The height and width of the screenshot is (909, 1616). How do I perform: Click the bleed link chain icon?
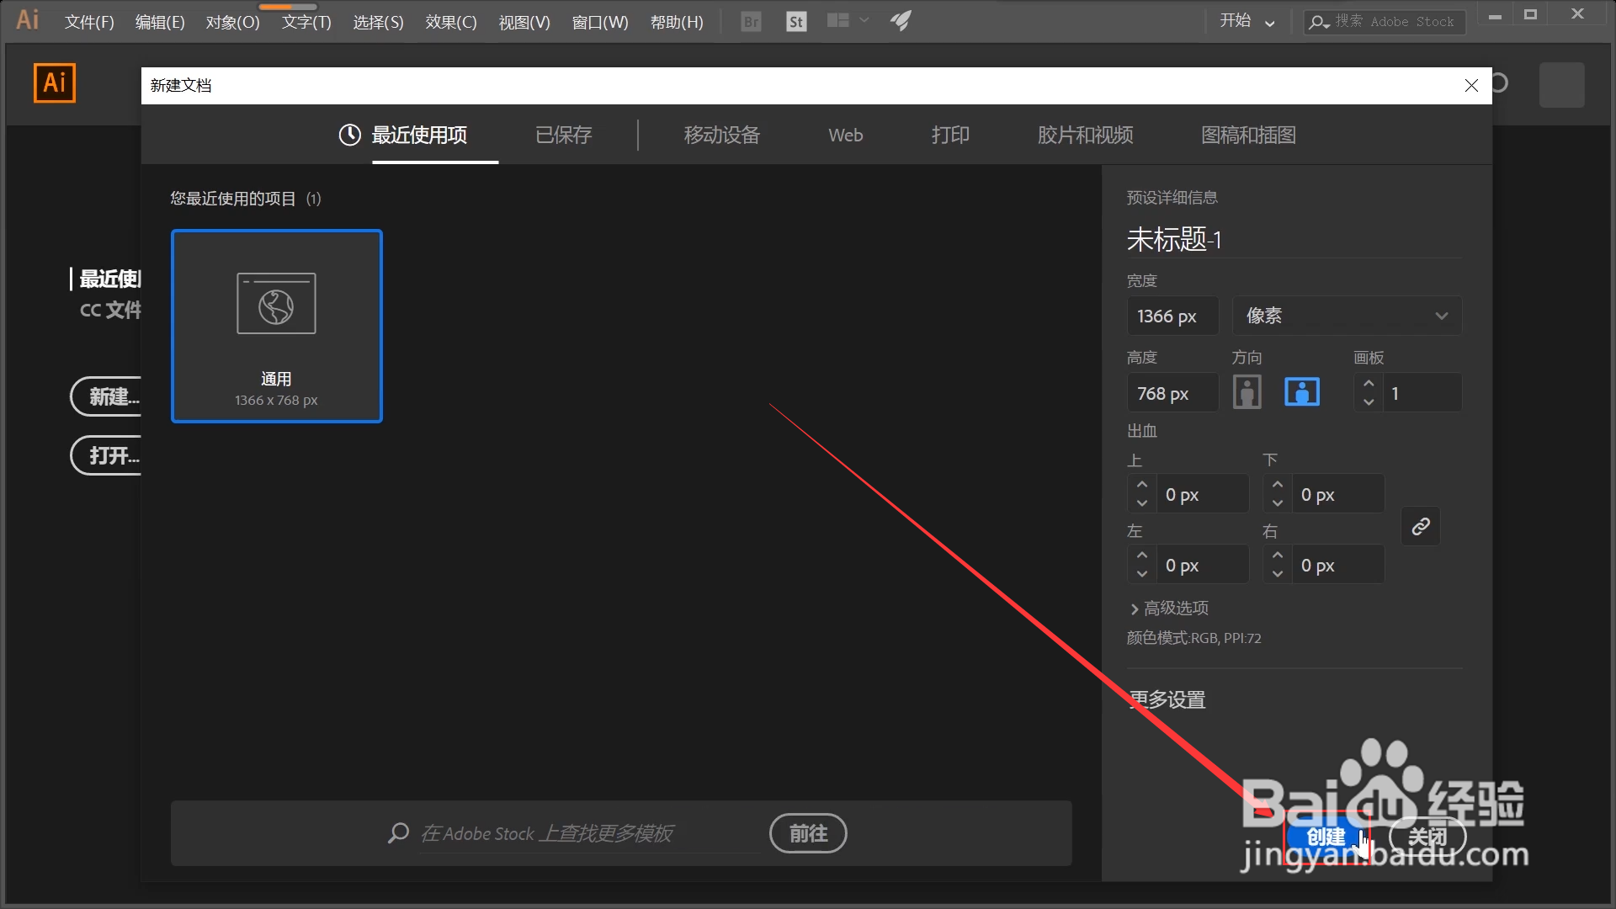pos(1421,527)
